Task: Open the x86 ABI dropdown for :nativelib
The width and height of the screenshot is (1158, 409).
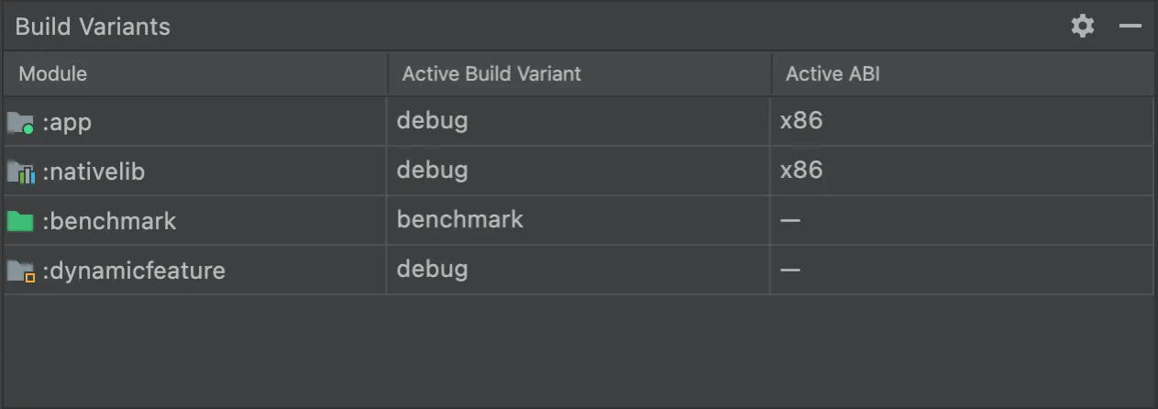Action: coord(961,171)
